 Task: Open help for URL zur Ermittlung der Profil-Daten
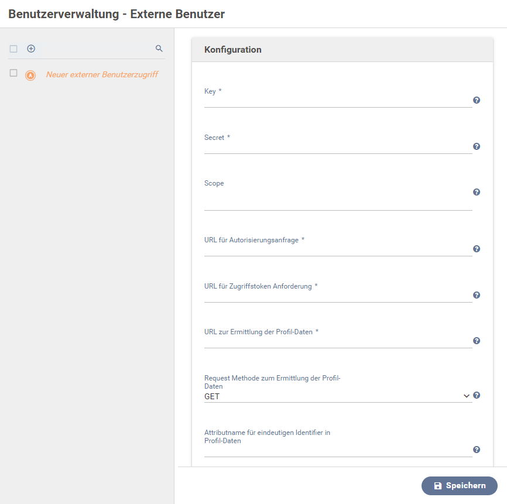click(477, 341)
